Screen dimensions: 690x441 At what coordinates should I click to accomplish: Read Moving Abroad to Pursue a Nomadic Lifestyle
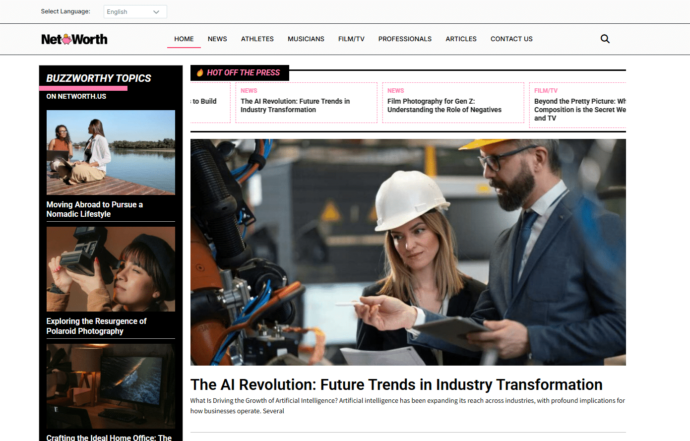(95, 209)
